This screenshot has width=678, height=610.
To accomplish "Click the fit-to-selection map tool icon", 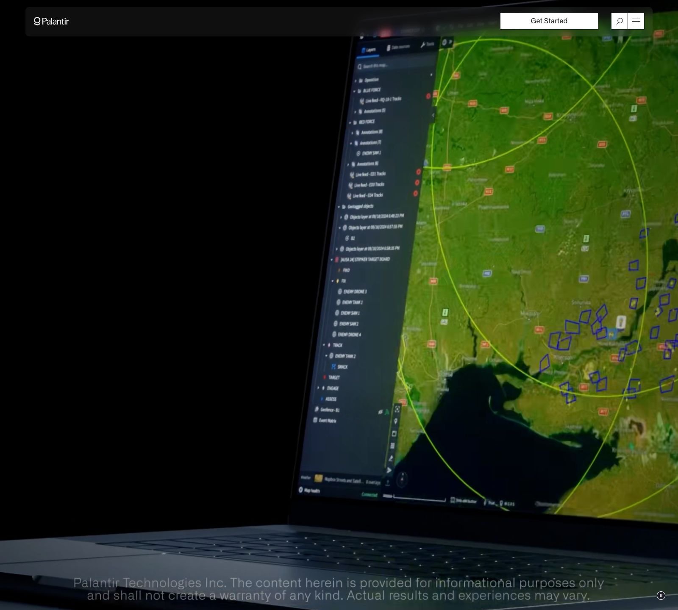I will click(x=397, y=409).
